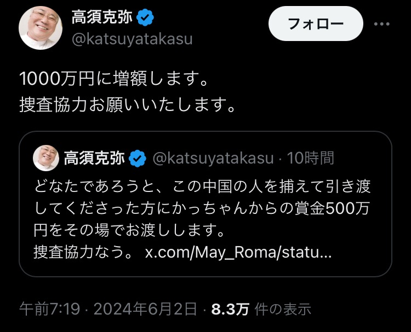This screenshot has height=332, width=411.
Task: Click the verified badge in the quoted tweet
Action: [x=138, y=159]
